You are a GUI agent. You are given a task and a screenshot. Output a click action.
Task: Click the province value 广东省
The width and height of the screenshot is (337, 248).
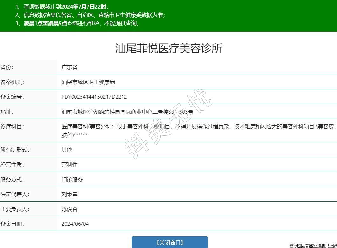click(69, 67)
